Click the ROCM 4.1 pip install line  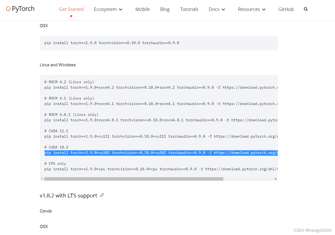pos(161,104)
